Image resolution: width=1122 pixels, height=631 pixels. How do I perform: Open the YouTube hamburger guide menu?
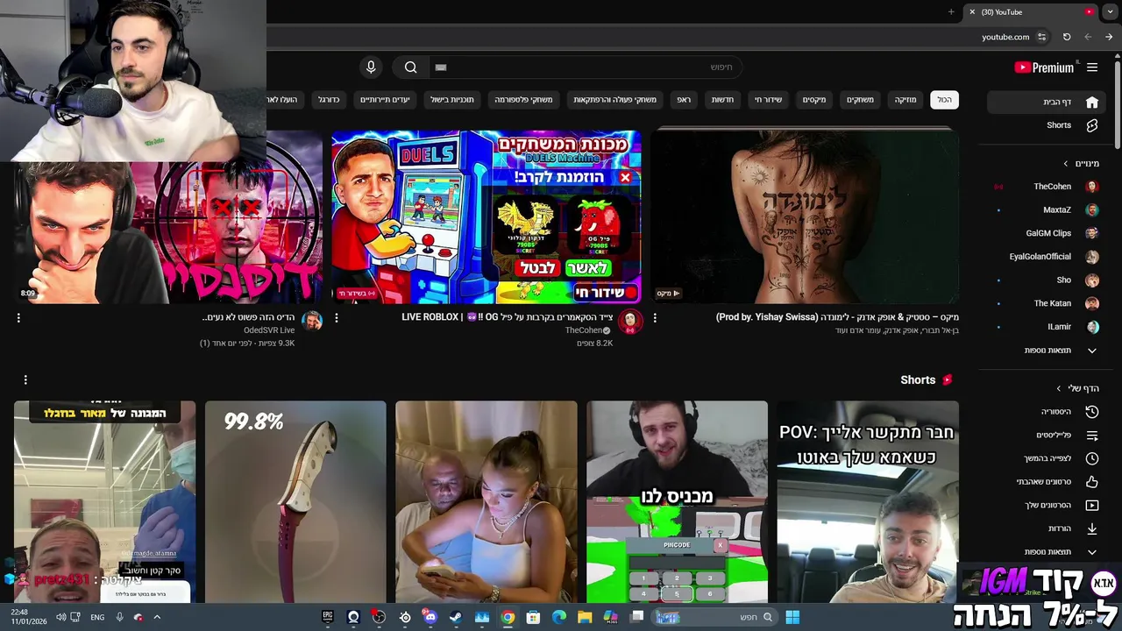(1092, 67)
